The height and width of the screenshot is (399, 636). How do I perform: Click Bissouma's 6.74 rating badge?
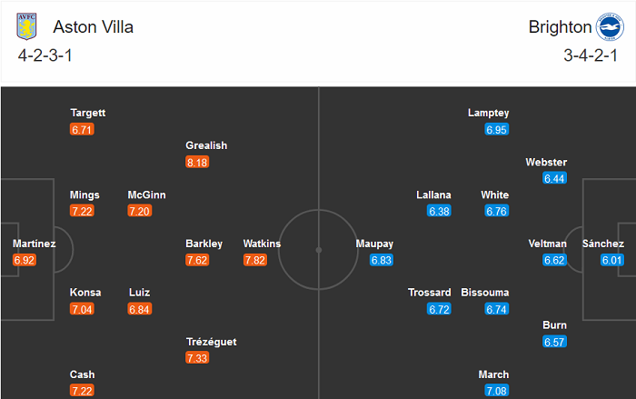pos(497,309)
